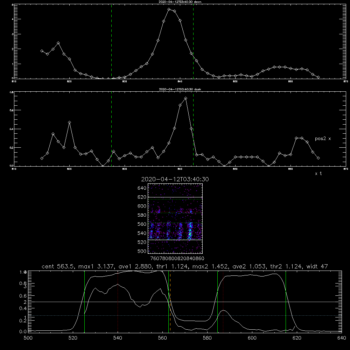Click the "max1 3.137" value in the bottom title

96,266
